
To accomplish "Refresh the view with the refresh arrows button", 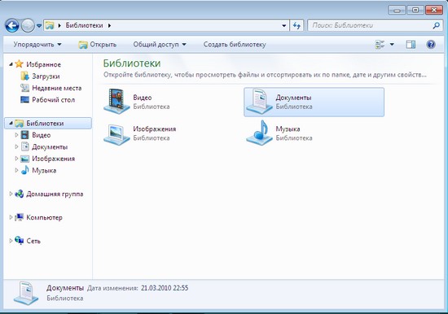I will [x=296, y=26].
